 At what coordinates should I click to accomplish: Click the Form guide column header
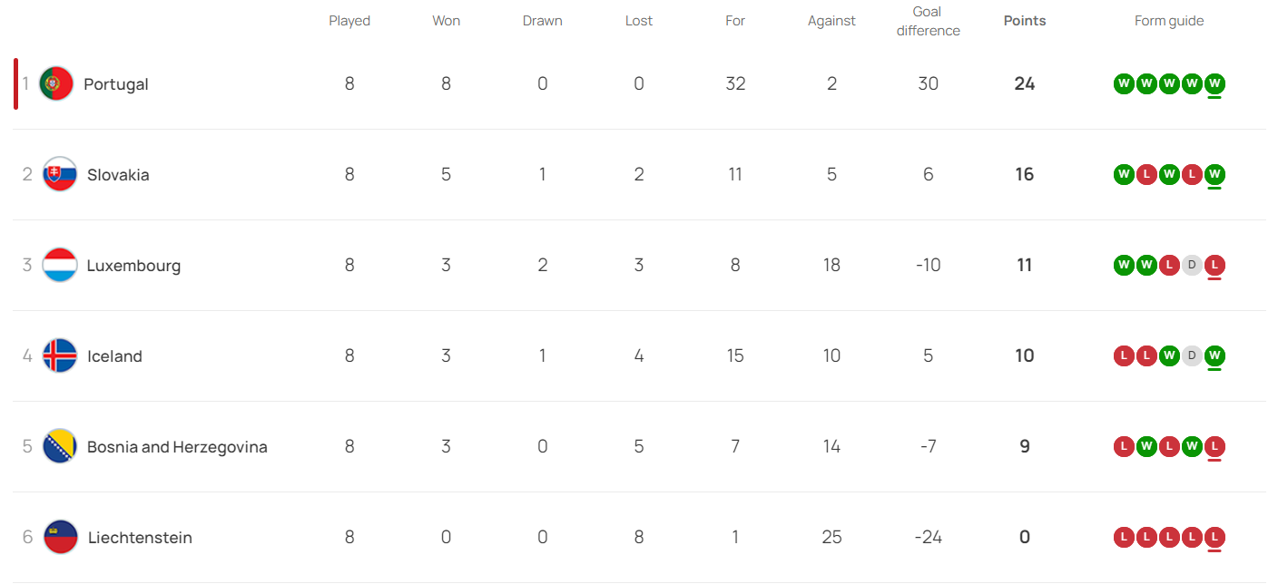click(1169, 21)
